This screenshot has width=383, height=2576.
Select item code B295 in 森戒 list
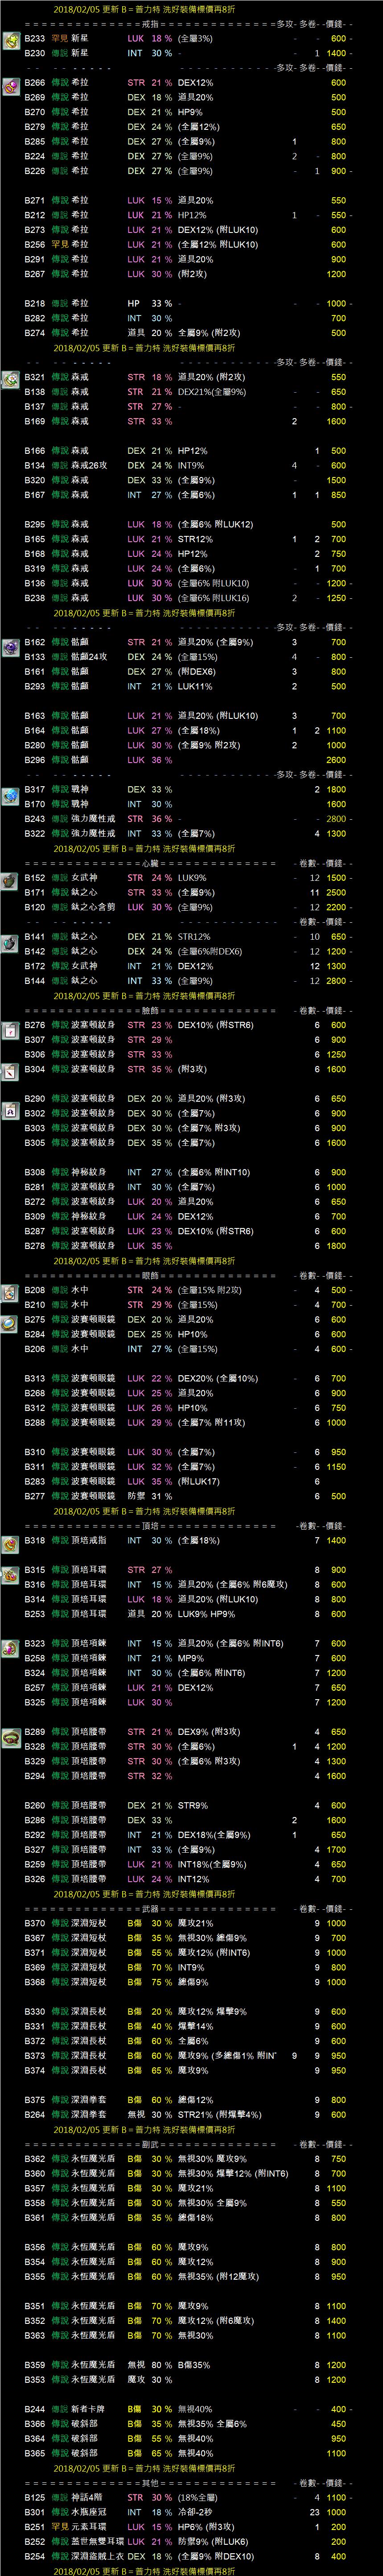click(34, 524)
